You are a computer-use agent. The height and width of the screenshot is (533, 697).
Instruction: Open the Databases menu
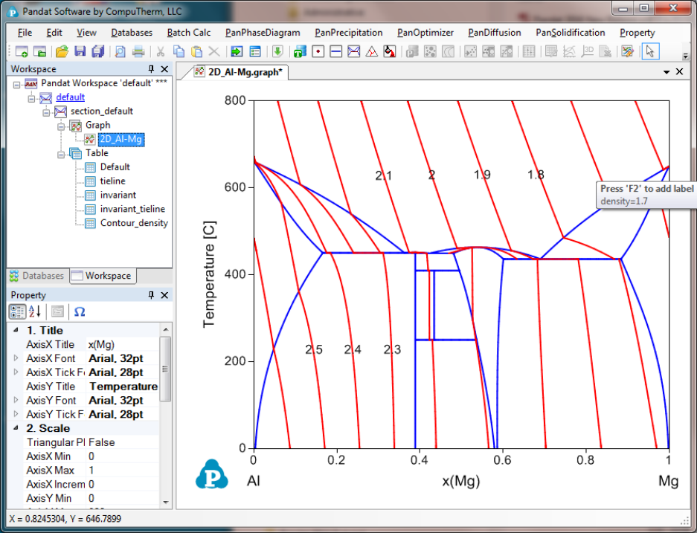(x=132, y=33)
